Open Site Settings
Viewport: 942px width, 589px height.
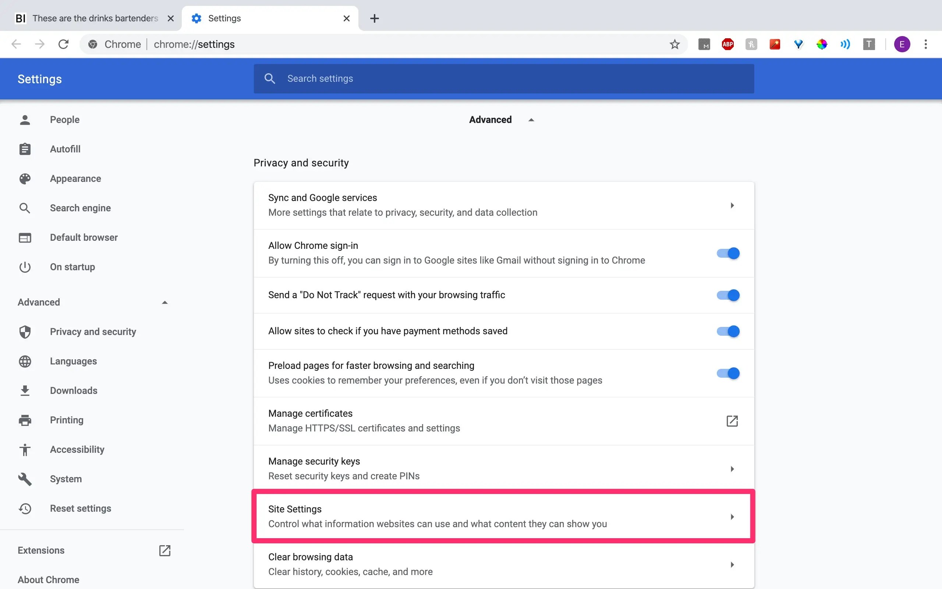503,516
